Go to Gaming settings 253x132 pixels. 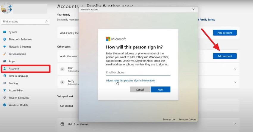click(13, 83)
